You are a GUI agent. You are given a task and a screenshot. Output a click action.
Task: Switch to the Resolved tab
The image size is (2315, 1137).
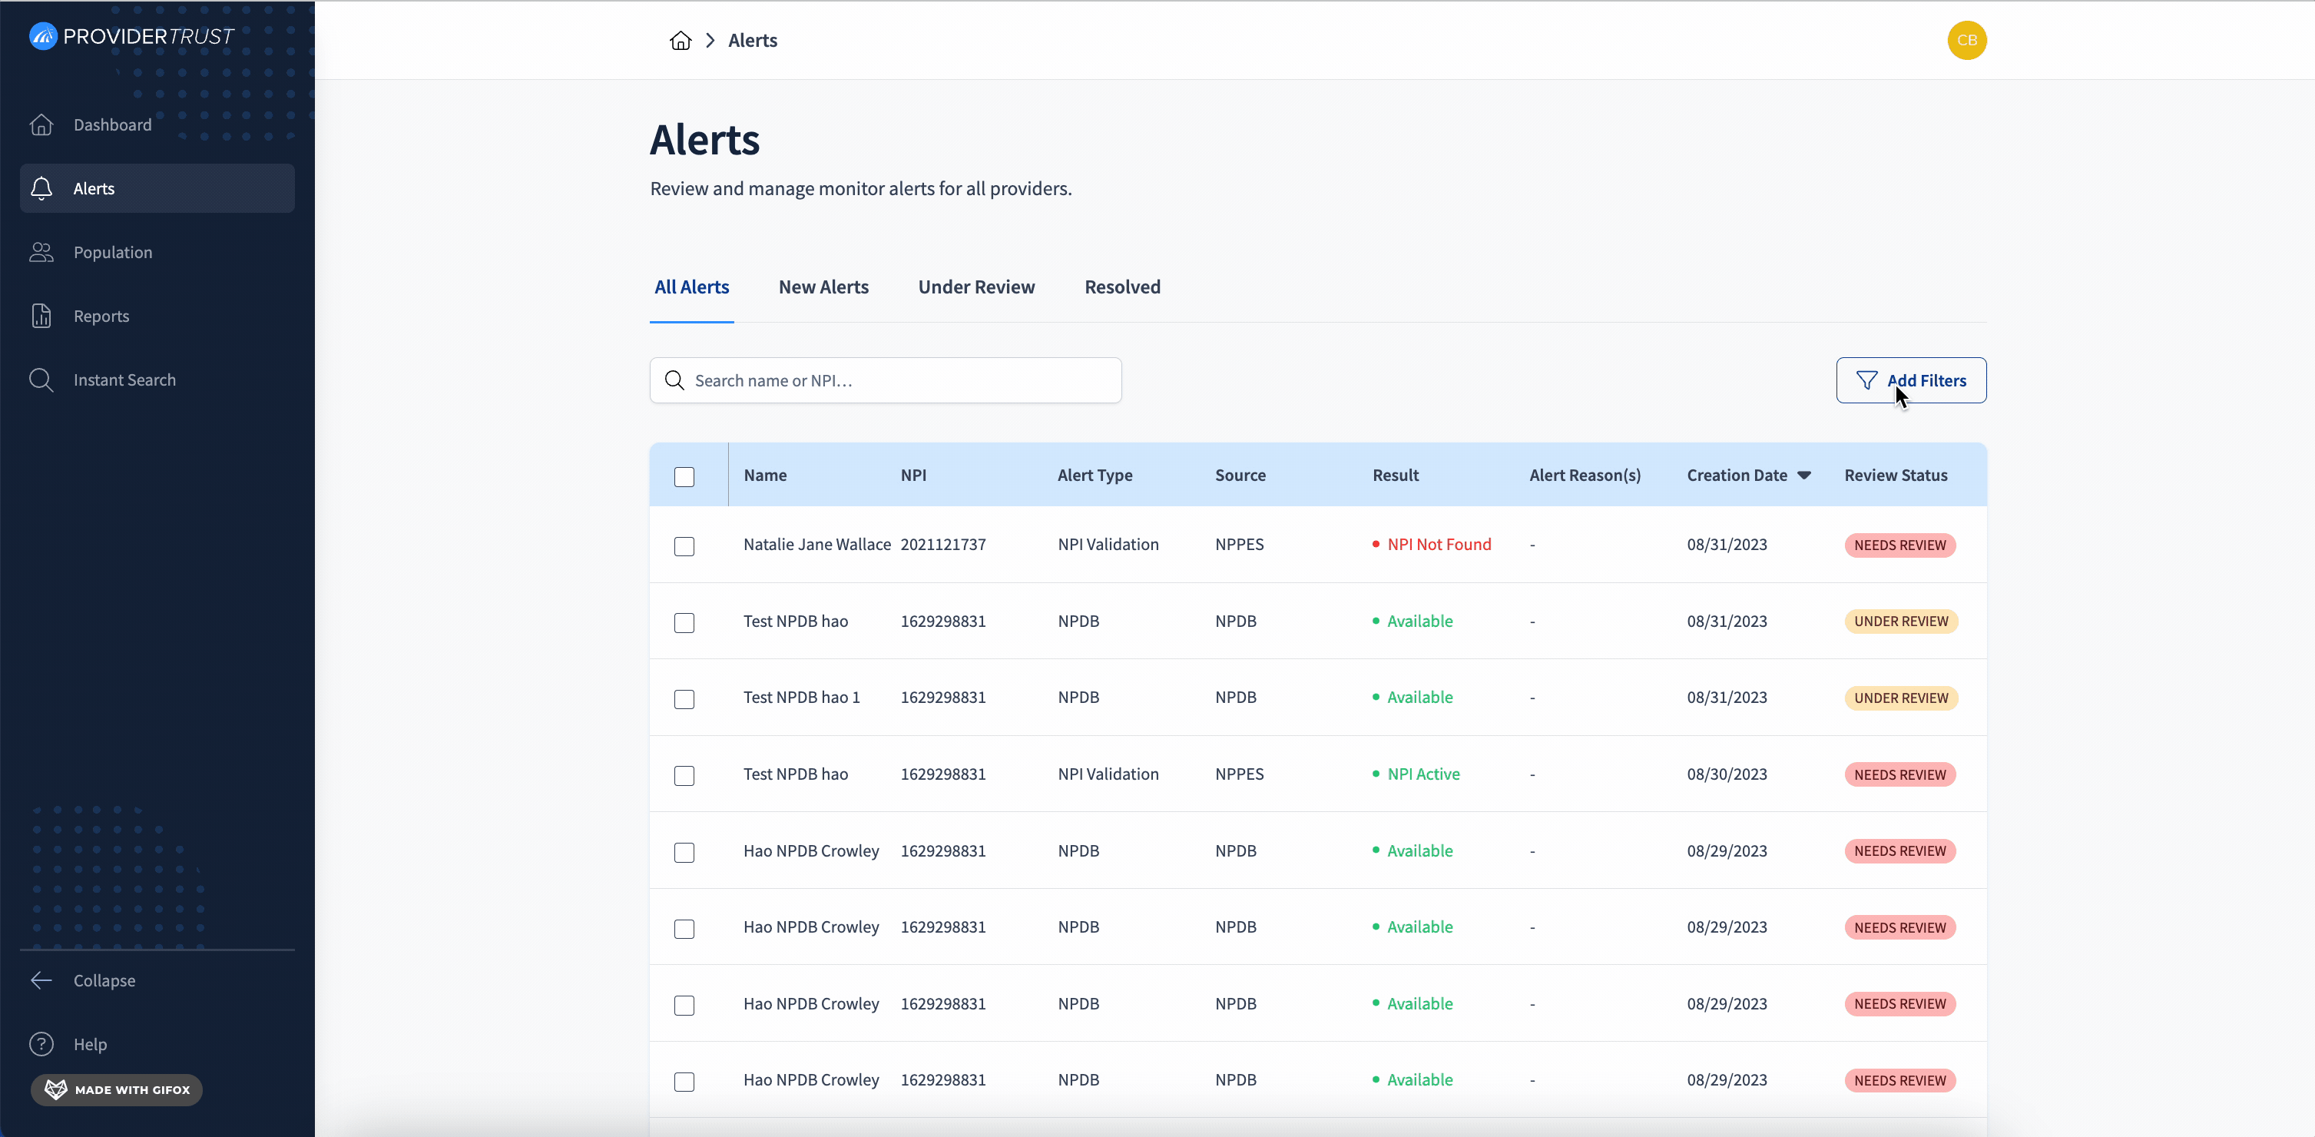click(1122, 287)
